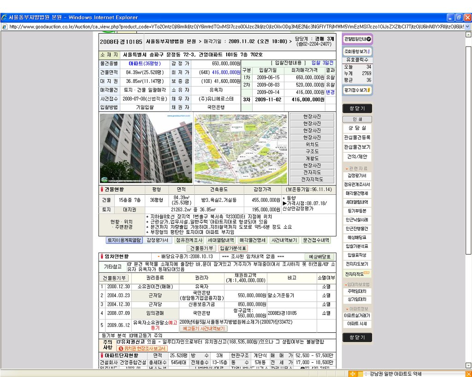Expand the 아파트정보 section header
Image resolution: width=472 pixels, height=377 pixels.
click(x=357, y=308)
